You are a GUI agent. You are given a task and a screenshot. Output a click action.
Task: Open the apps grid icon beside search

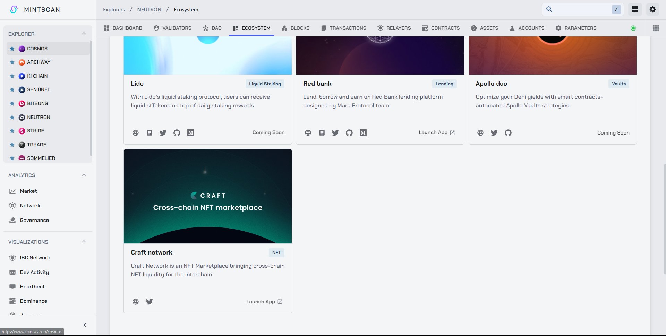(635, 9)
